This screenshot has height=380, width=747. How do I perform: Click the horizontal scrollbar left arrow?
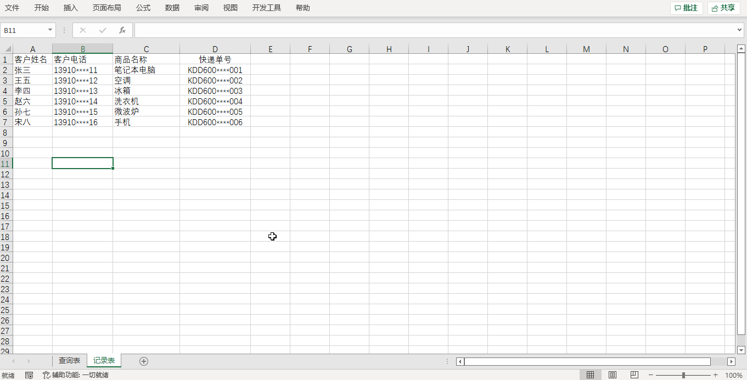pyautogui.click(x=460, y=361)
